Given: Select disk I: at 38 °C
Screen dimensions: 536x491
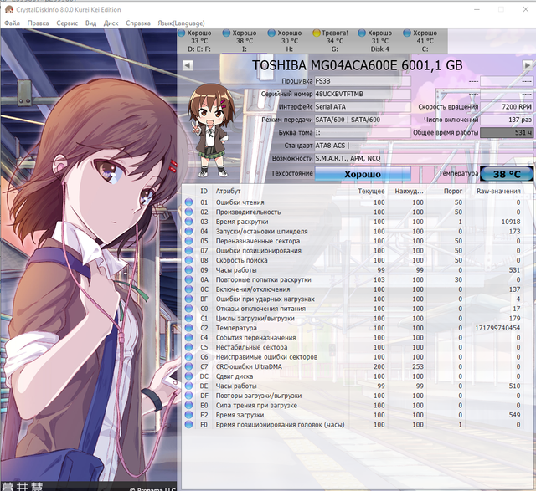Looking at the screenshot, I should tap(245, 41).
